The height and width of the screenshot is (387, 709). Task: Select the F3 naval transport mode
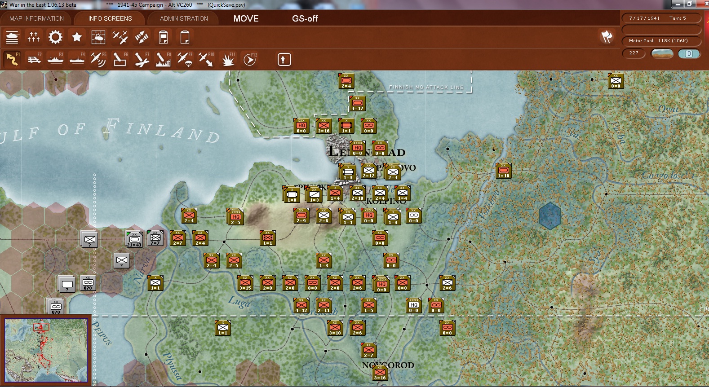[55, 59]
